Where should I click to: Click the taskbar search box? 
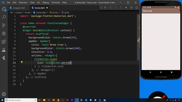click(21, 100)
